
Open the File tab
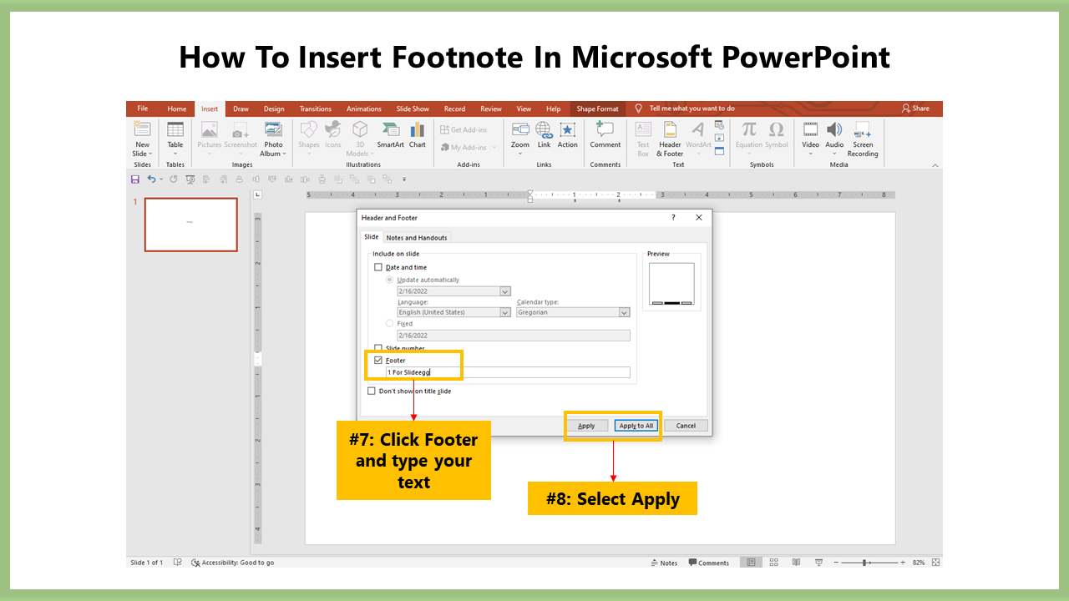tap(143, 109)
